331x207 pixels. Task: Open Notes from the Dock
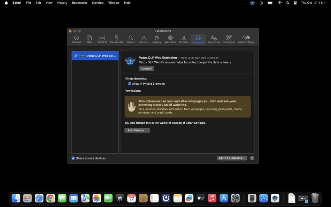[178, 198]
